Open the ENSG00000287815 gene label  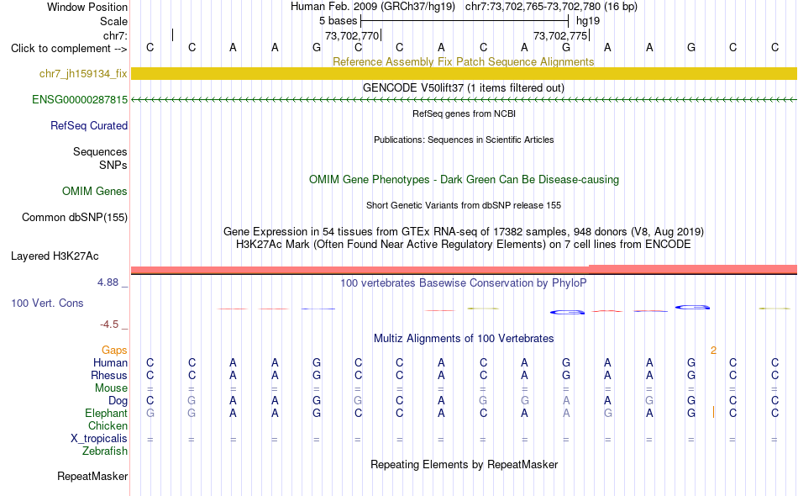click(80, 100)
